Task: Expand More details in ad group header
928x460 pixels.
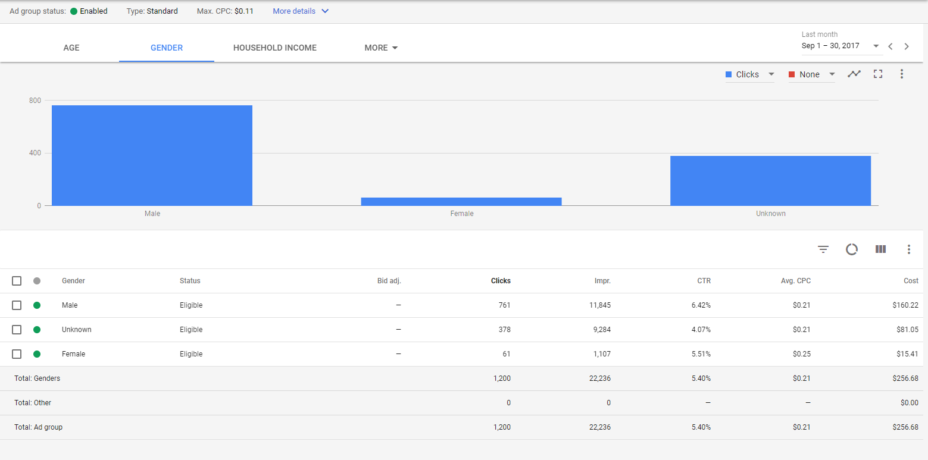Action: click(x=301, y=11)
